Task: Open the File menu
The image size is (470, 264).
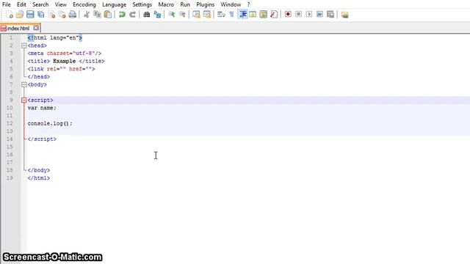Action: pos(7,4)
